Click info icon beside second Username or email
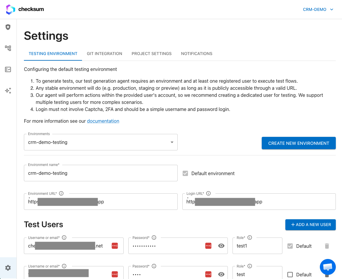Image resolution: width=342 pixels, height=279 pixels. click(64, 266)
